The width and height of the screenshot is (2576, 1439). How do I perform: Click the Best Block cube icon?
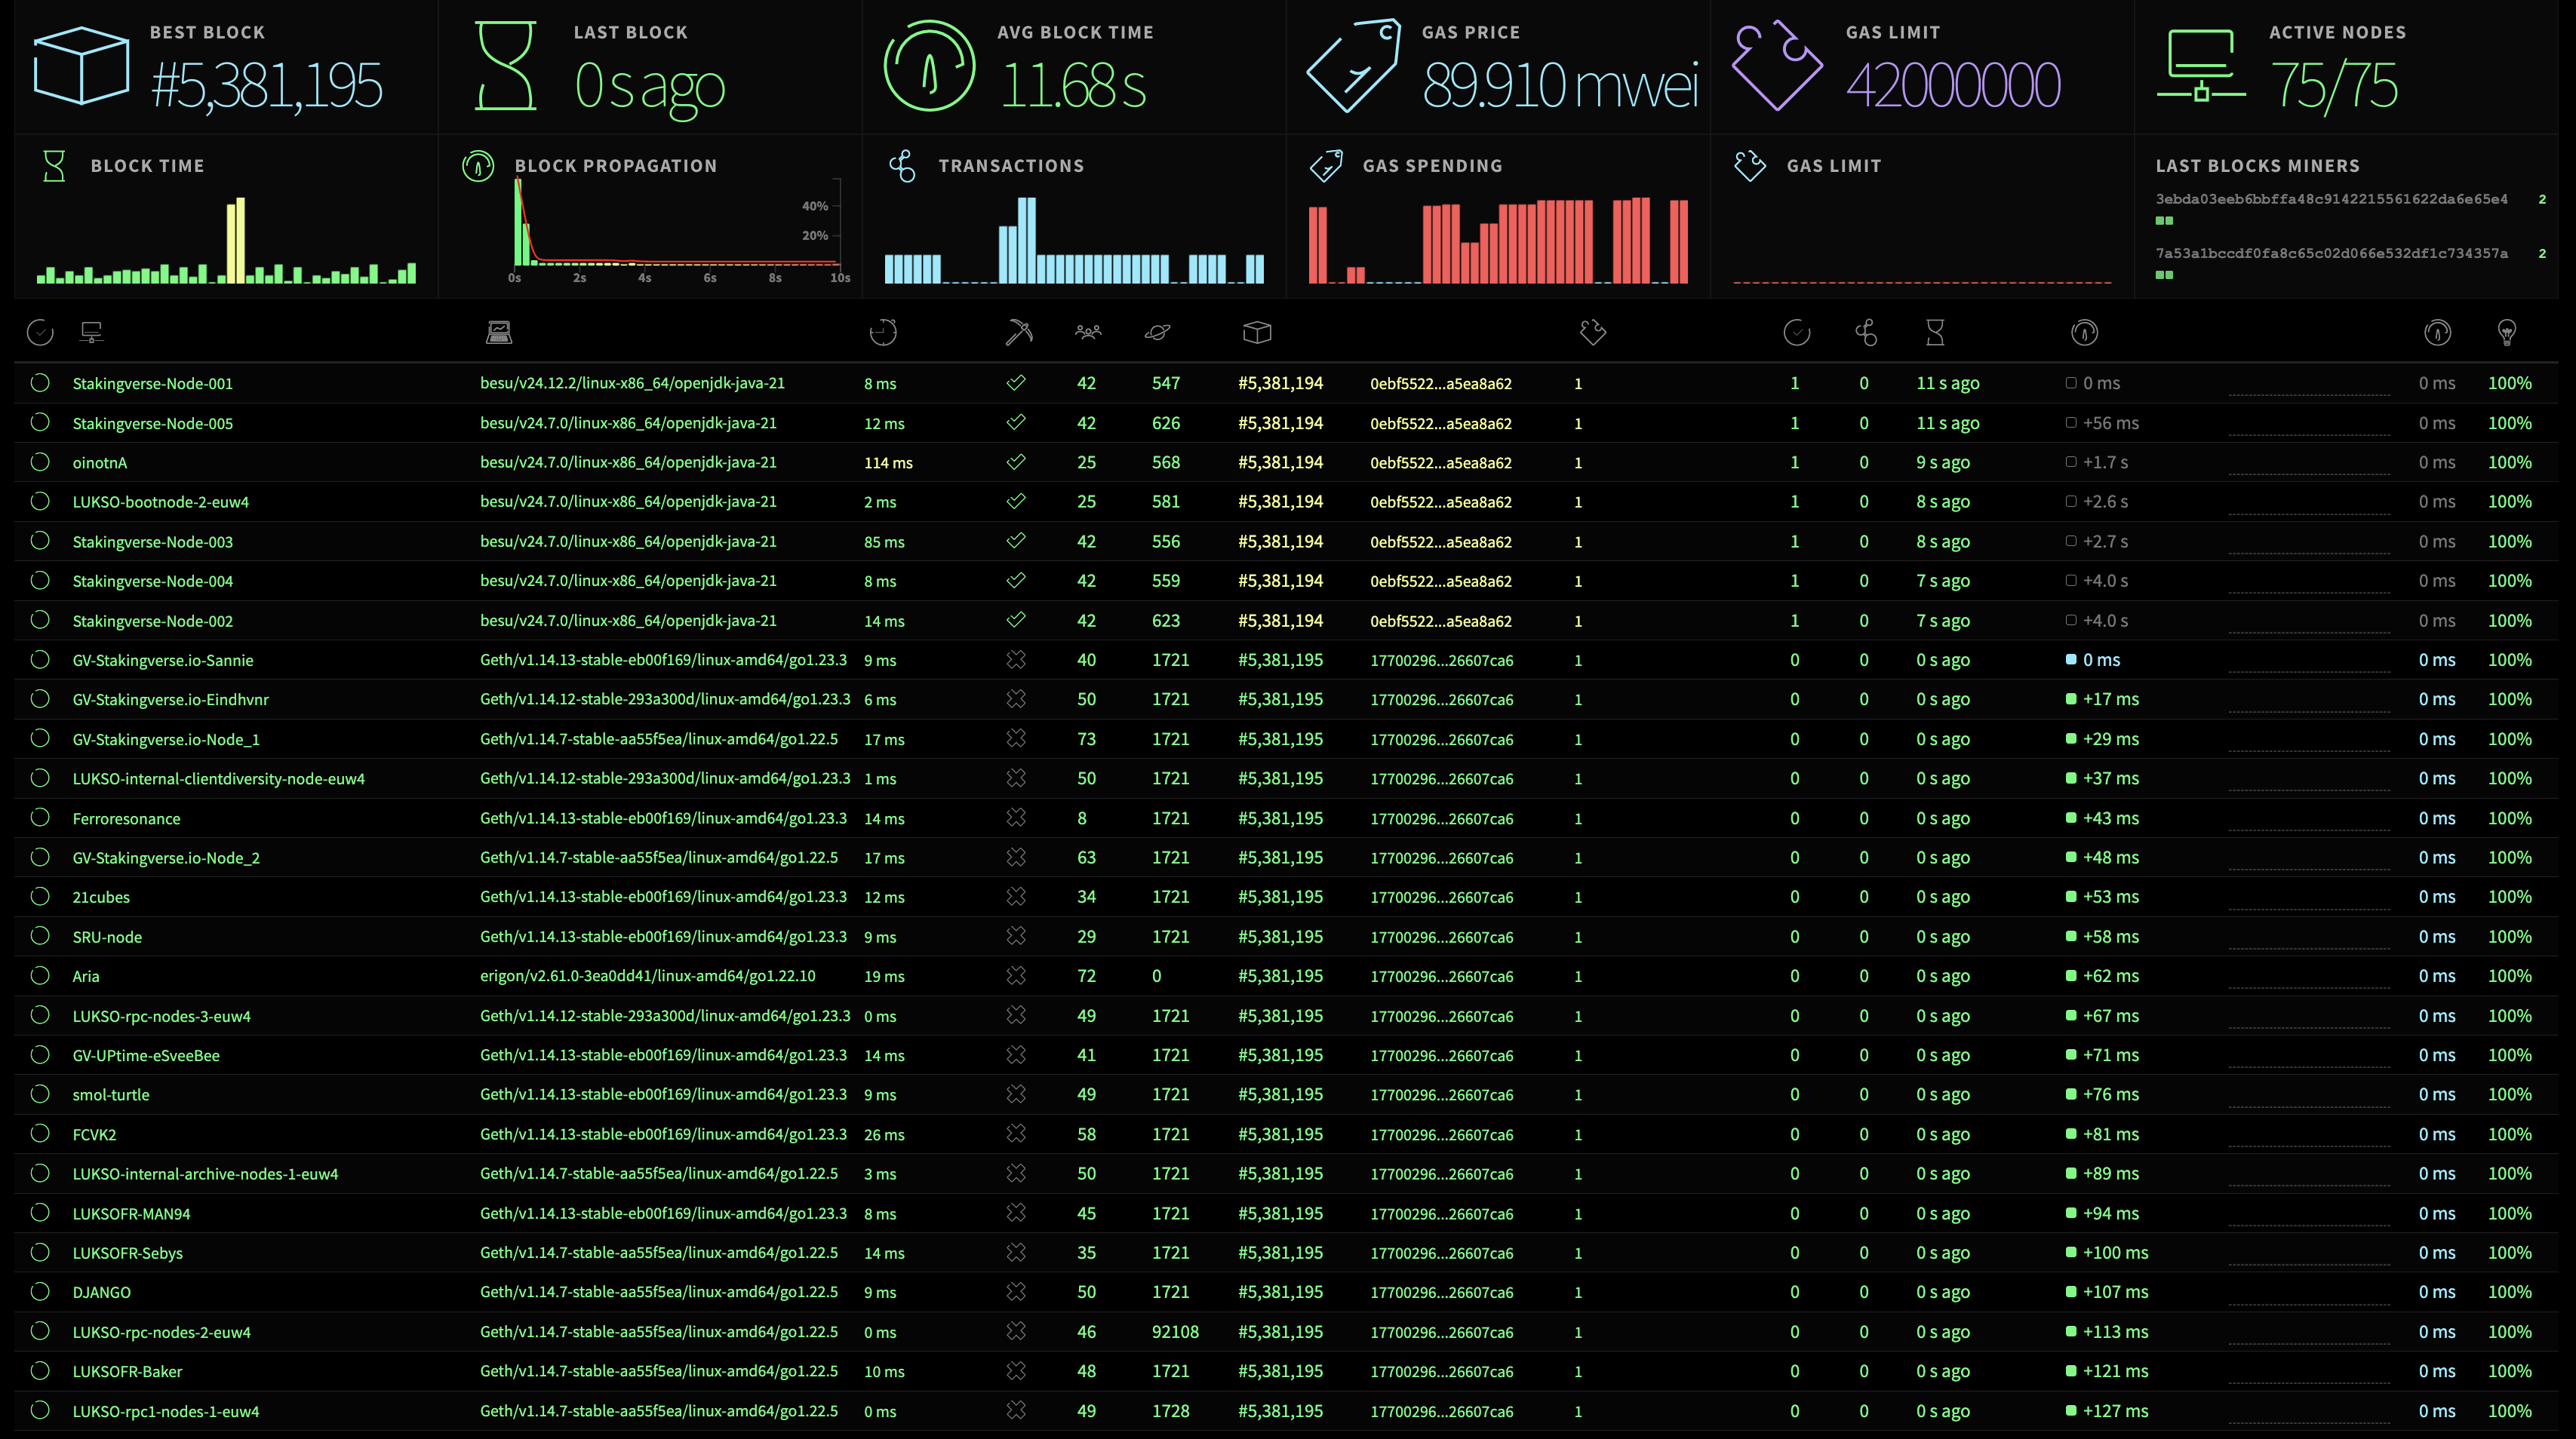tap(81, 66)
